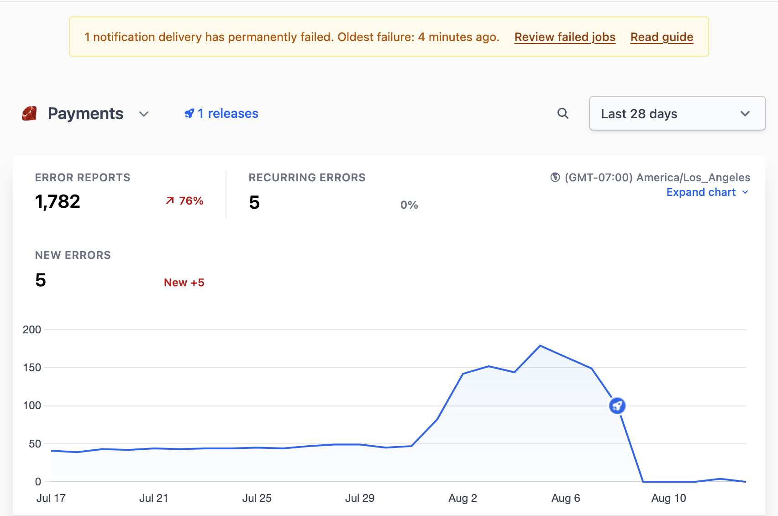Image resolution: width=778 pixels, height=516 pixels.
Task: Click the 200 y-axis label
Action: click(x=32, y=330)
